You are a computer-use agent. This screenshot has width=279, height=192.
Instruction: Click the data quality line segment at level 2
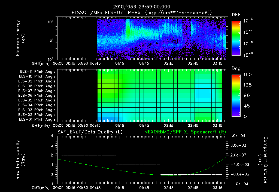coord(89,155)
